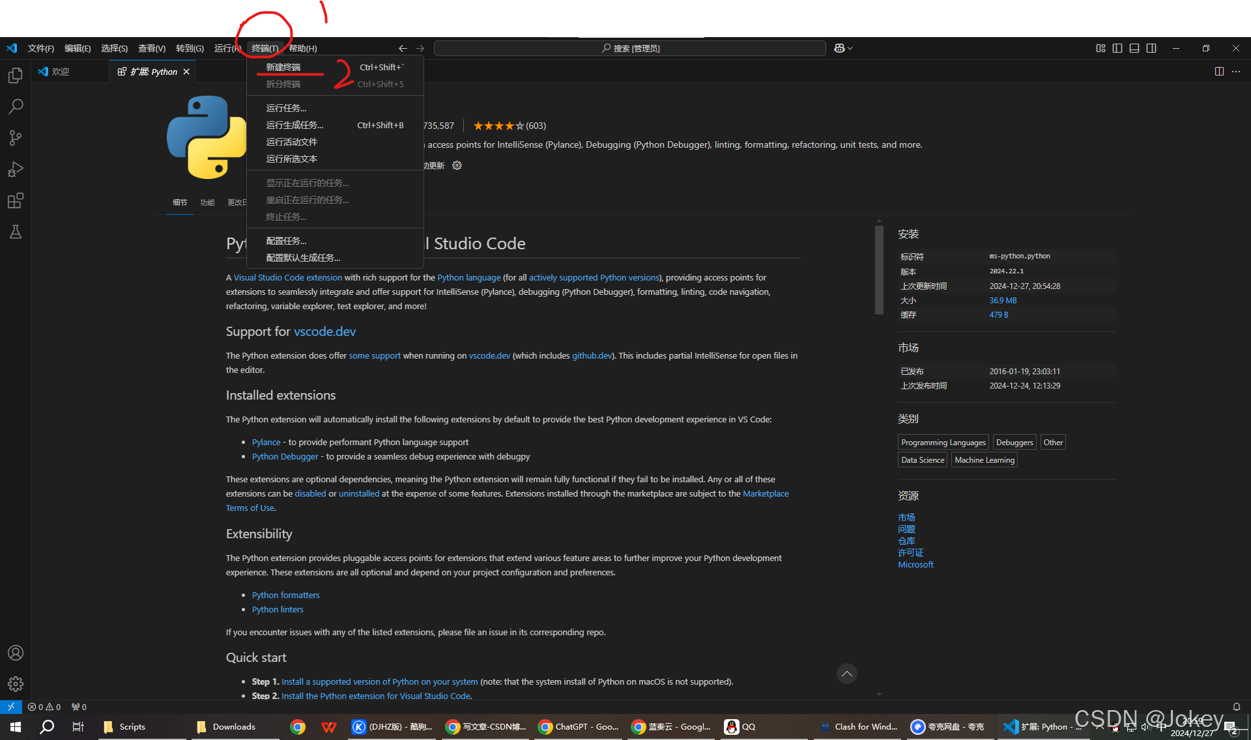This screenshot has height=740, width=1251.
Task: Select 运行生成任务... menu entry
Action: (x=335, y=125)
